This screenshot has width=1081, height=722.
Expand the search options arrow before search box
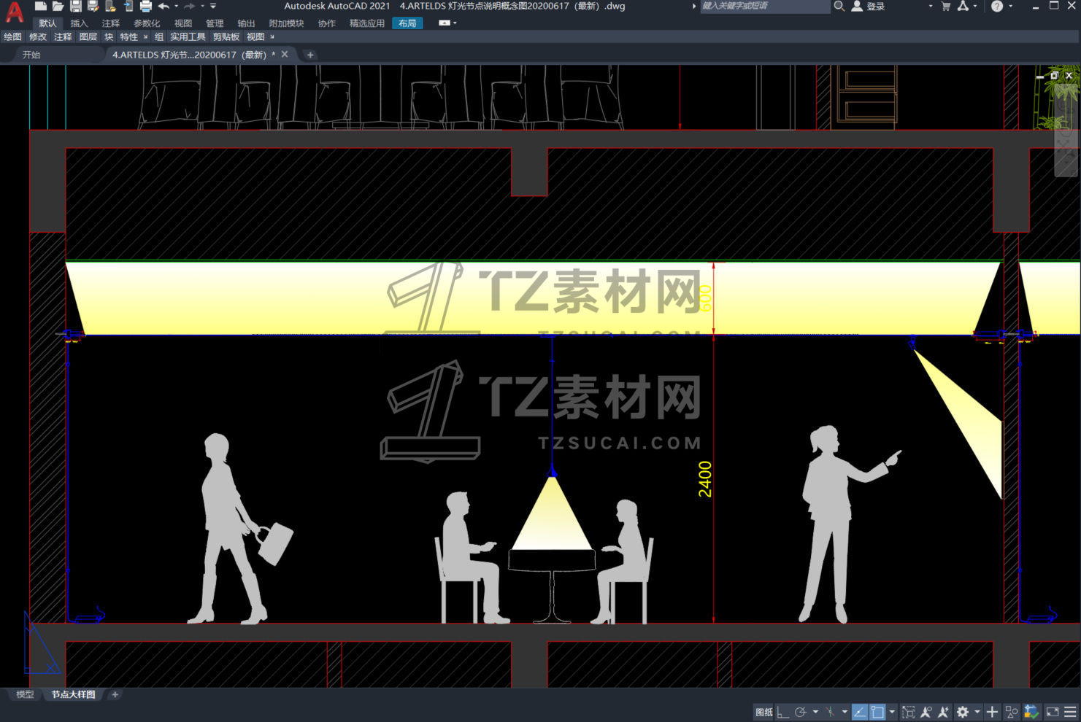[693, 6]
